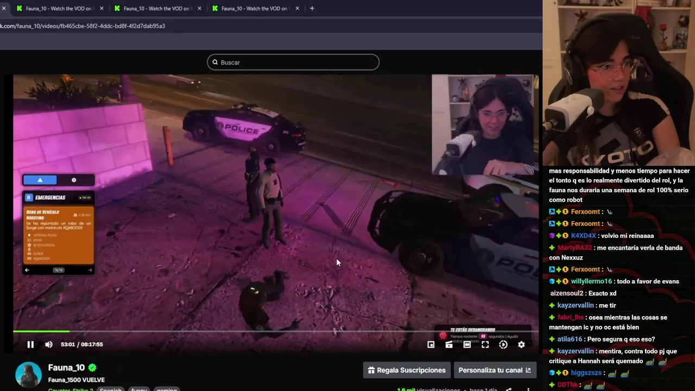
Task: Open the Fauna_10 channel name link
Action: [66, 368]
